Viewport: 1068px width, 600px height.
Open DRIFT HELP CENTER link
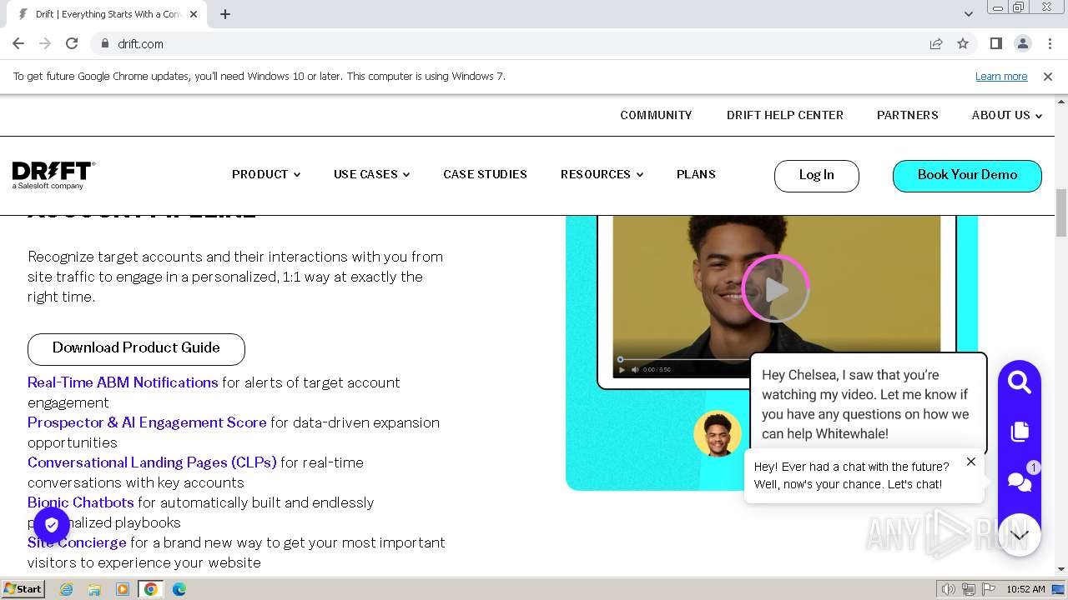[785, 115]
